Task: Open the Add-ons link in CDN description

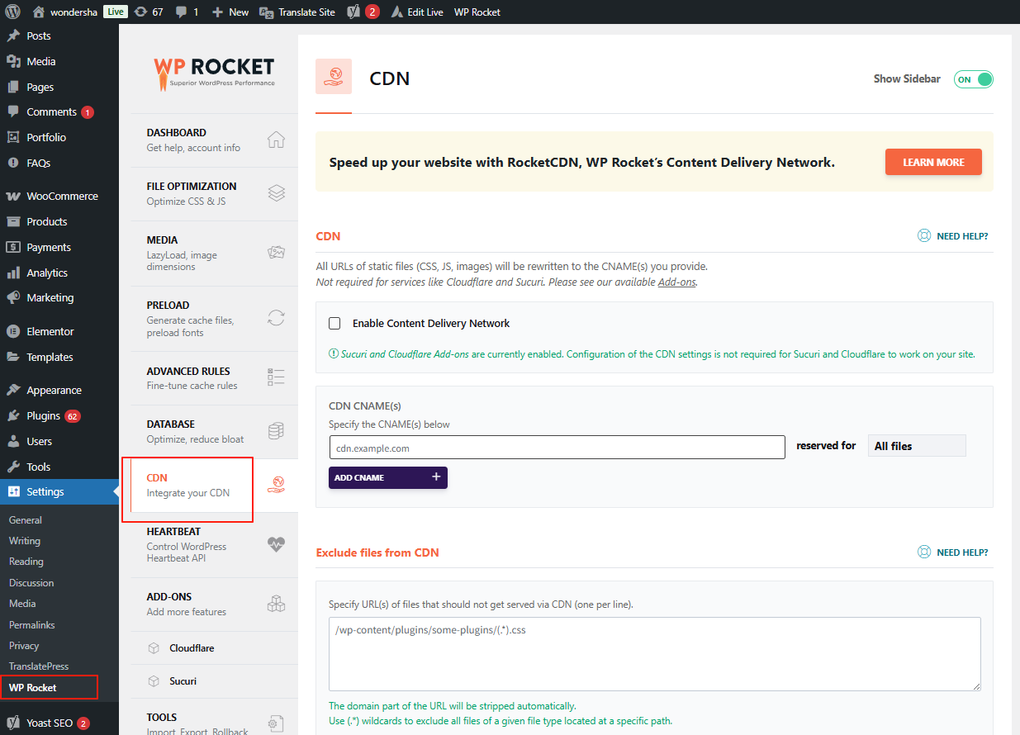Action: tap(676, 282)
